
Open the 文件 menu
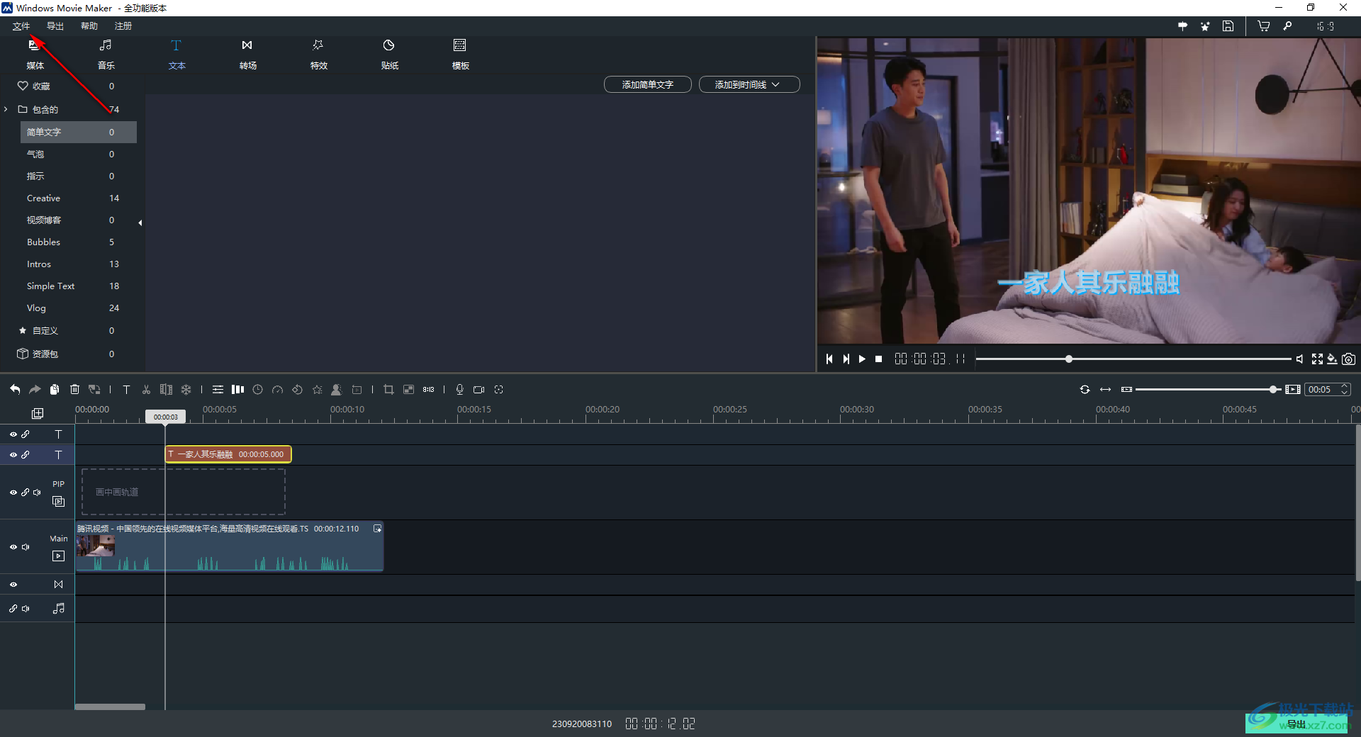point(21,26)
